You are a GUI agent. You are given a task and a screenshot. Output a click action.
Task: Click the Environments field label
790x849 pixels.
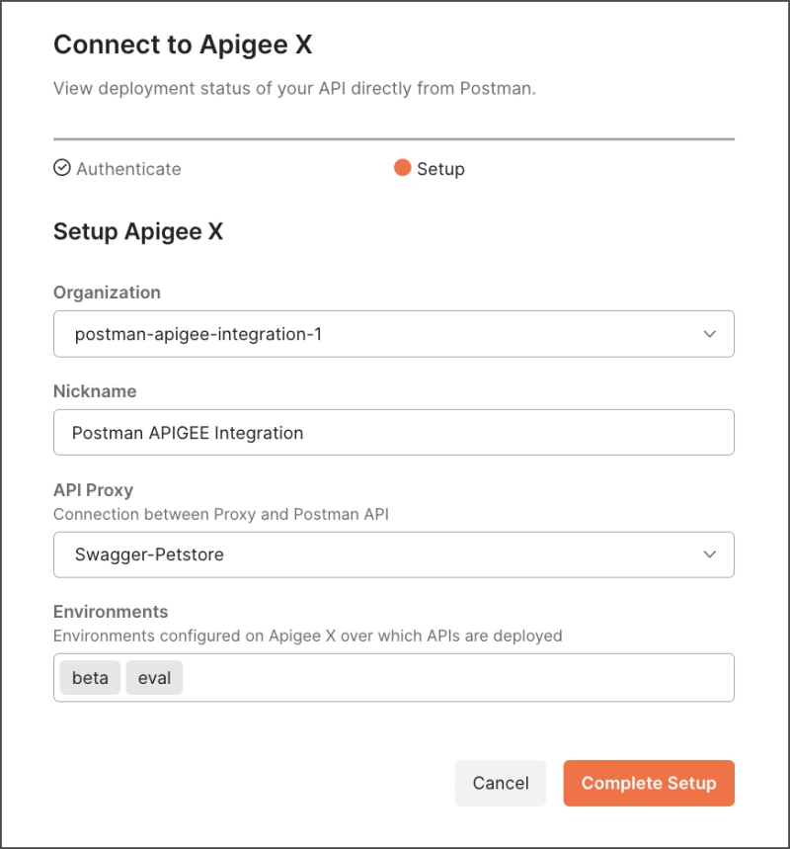point(111,612)
